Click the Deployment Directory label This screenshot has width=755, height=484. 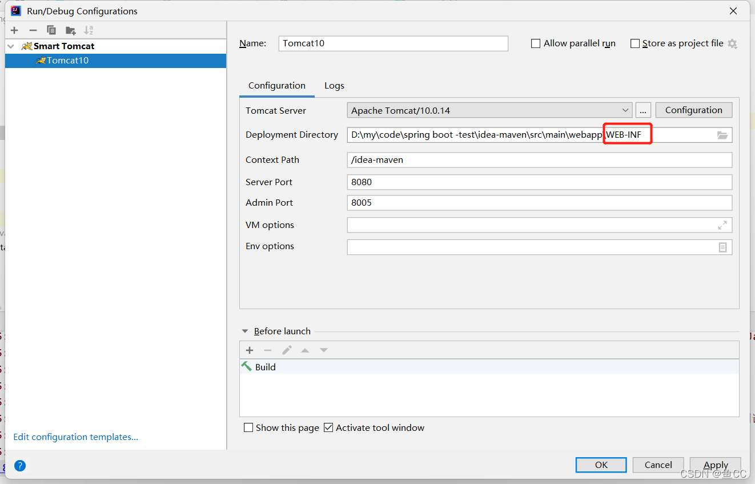(x=292, y=135)
